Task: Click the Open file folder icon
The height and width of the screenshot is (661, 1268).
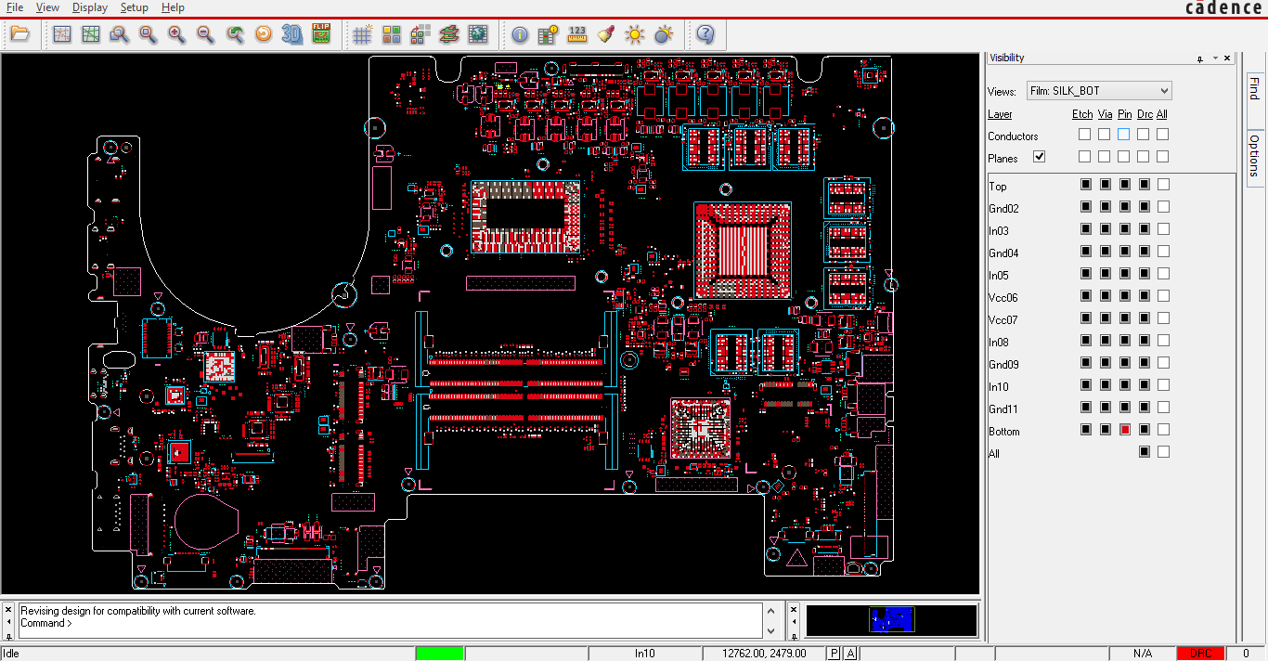Action: click(x=20, y=35)
